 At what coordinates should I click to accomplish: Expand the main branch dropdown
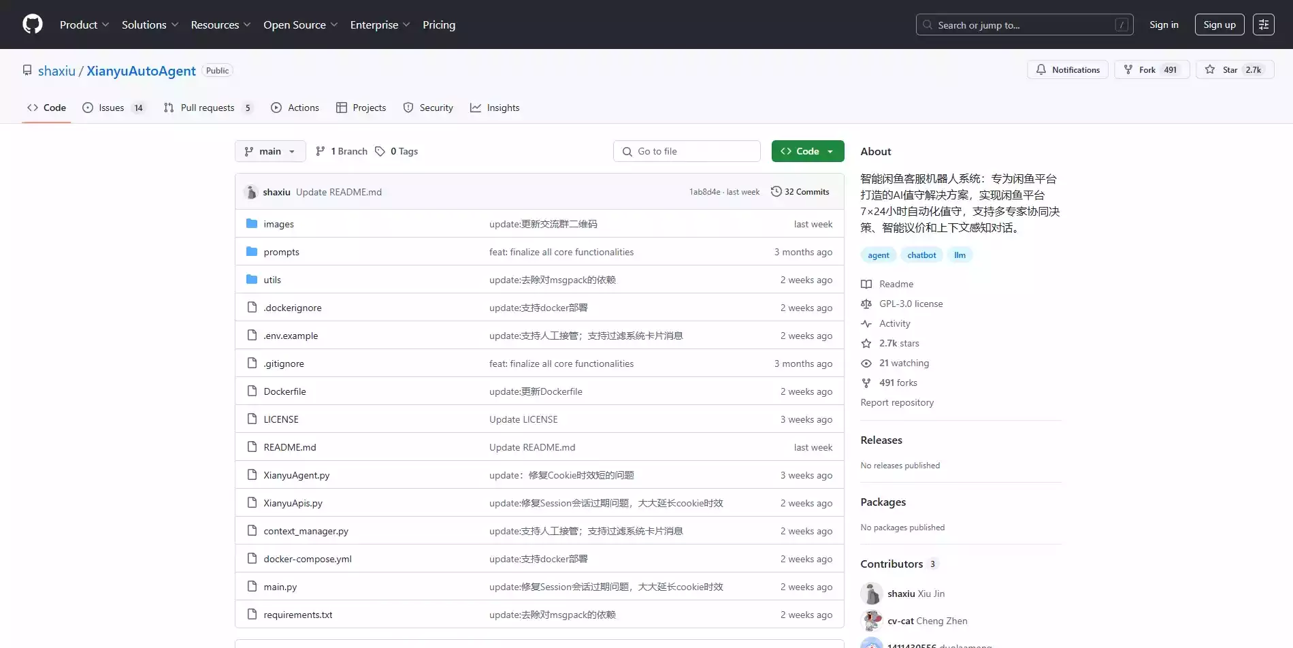[269, 151]
